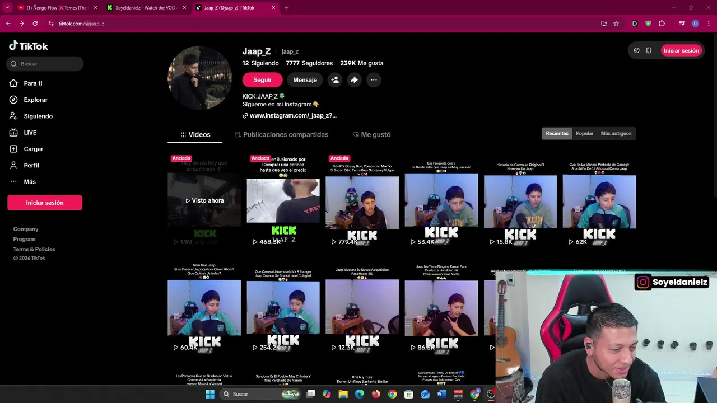717x403 pixels.
Task: Launch Firefox from taskbar
Action: click(376, 394)
